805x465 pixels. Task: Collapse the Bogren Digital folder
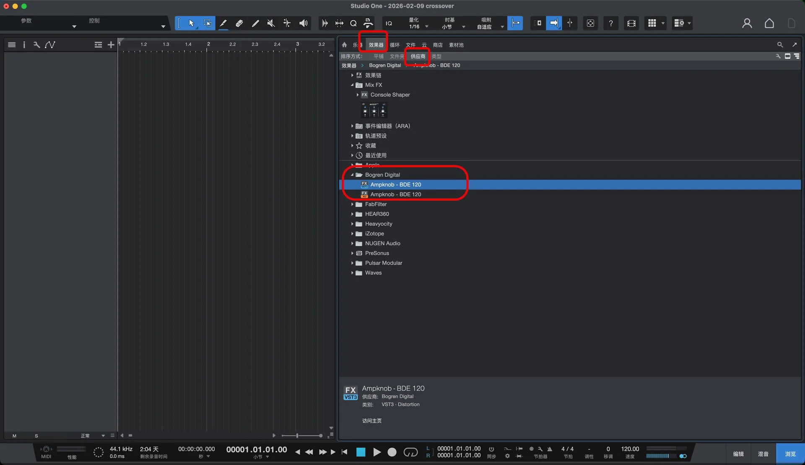point(352,175)
